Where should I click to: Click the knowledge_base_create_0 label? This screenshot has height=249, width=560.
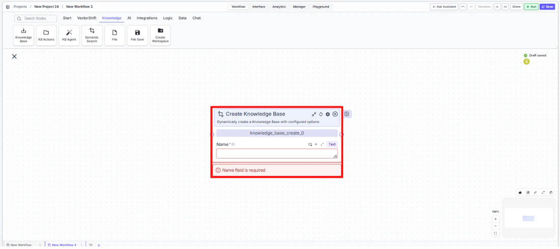(277, 134)
